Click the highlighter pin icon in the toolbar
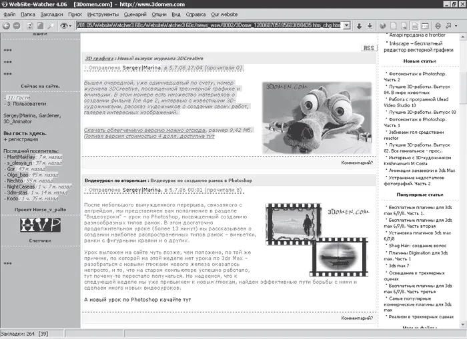Screen dimensions: 467x339 51,26
